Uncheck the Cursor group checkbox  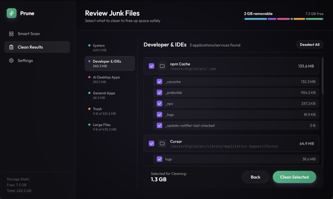[152, 144]
